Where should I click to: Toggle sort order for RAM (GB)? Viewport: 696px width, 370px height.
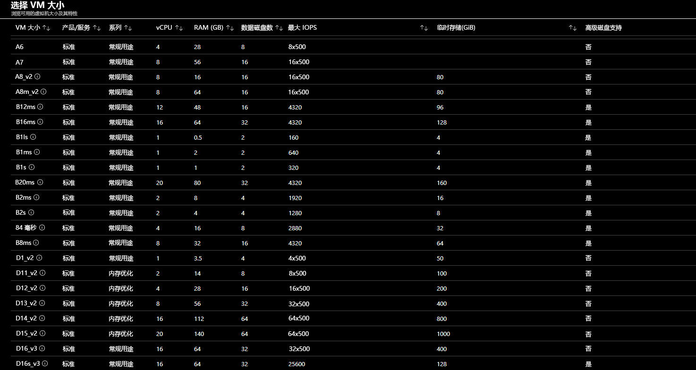click(x=229, y=27)
